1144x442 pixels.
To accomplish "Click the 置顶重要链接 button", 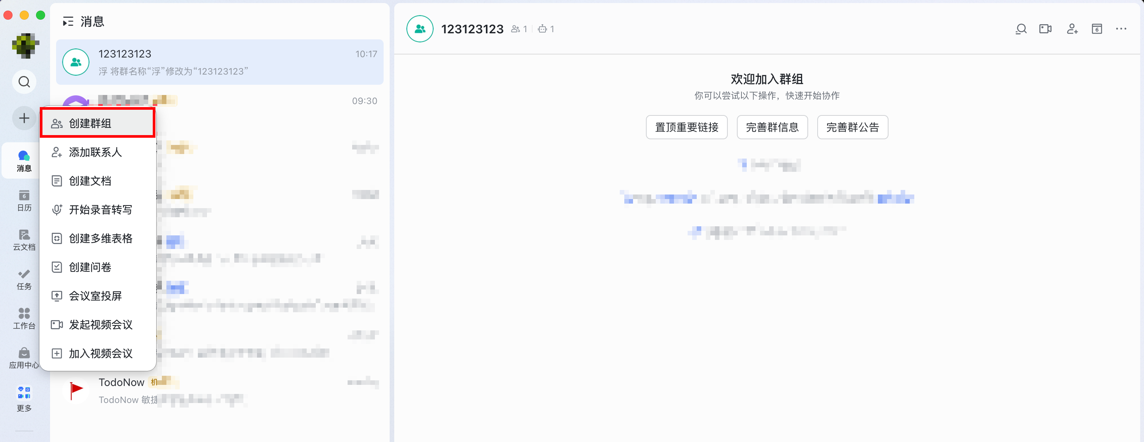I will pyautogui.click(x=686, y=127).
